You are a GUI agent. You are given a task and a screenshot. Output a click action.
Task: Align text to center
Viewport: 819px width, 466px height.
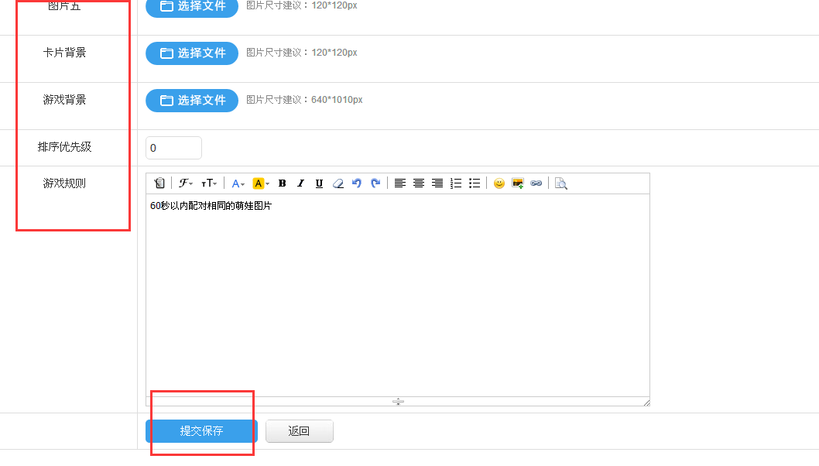(x=419, y=183)
